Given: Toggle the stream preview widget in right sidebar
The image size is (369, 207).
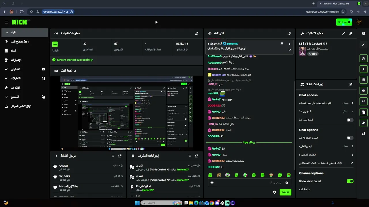Looking at the screenshot, I should click(x=364, y=58).
